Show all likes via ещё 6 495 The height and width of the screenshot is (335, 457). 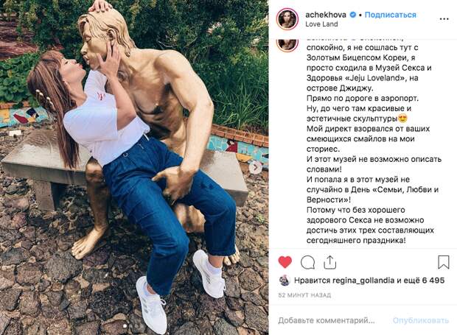point(425,281)
